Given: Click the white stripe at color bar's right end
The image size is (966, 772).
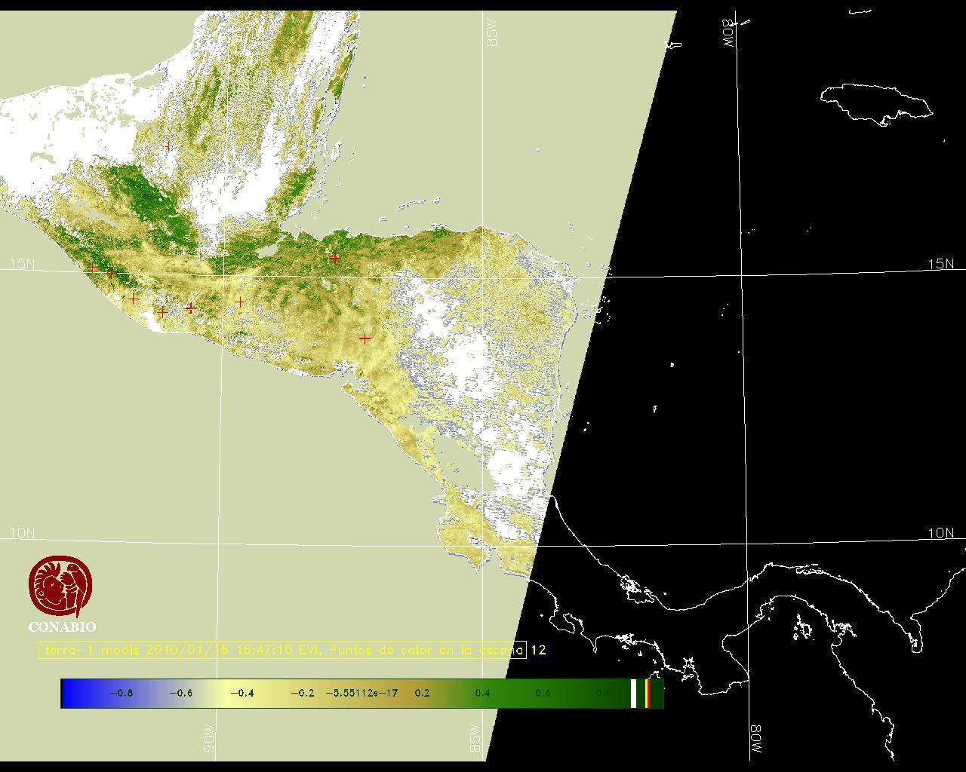Looking at the screenshot, I should (x=633, y=693).
